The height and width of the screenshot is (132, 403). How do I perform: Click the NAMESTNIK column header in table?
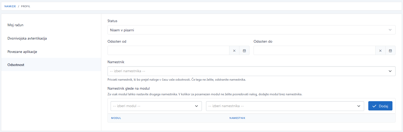[237, 118]
